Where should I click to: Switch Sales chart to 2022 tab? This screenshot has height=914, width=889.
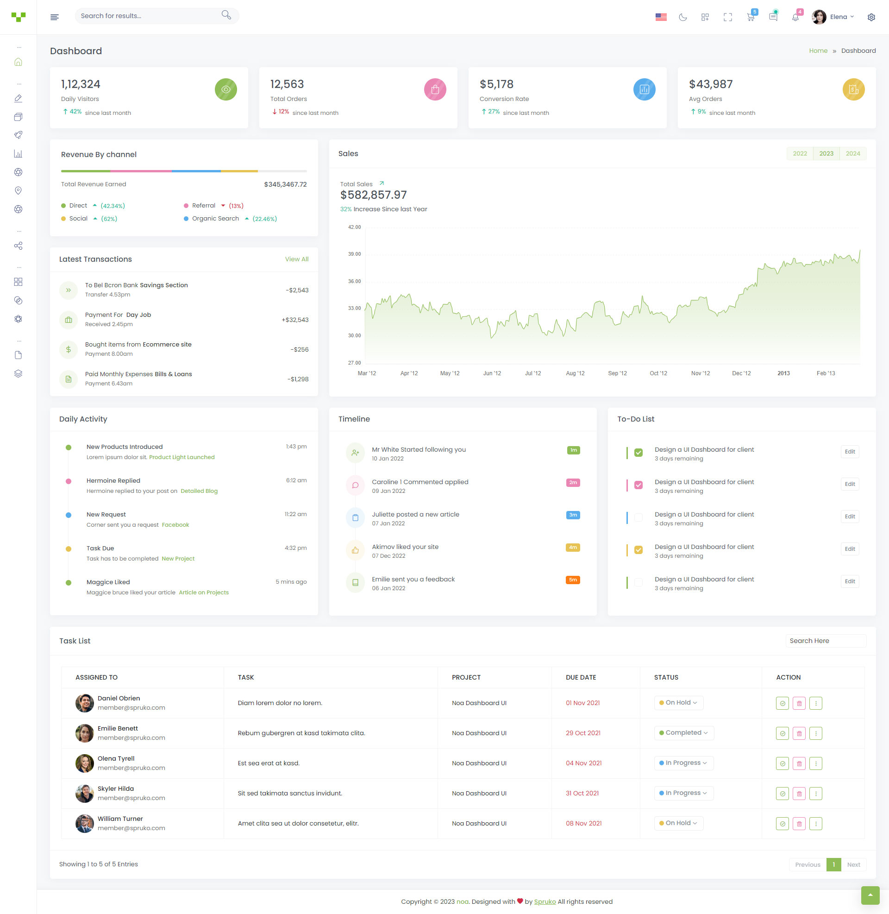799,154
